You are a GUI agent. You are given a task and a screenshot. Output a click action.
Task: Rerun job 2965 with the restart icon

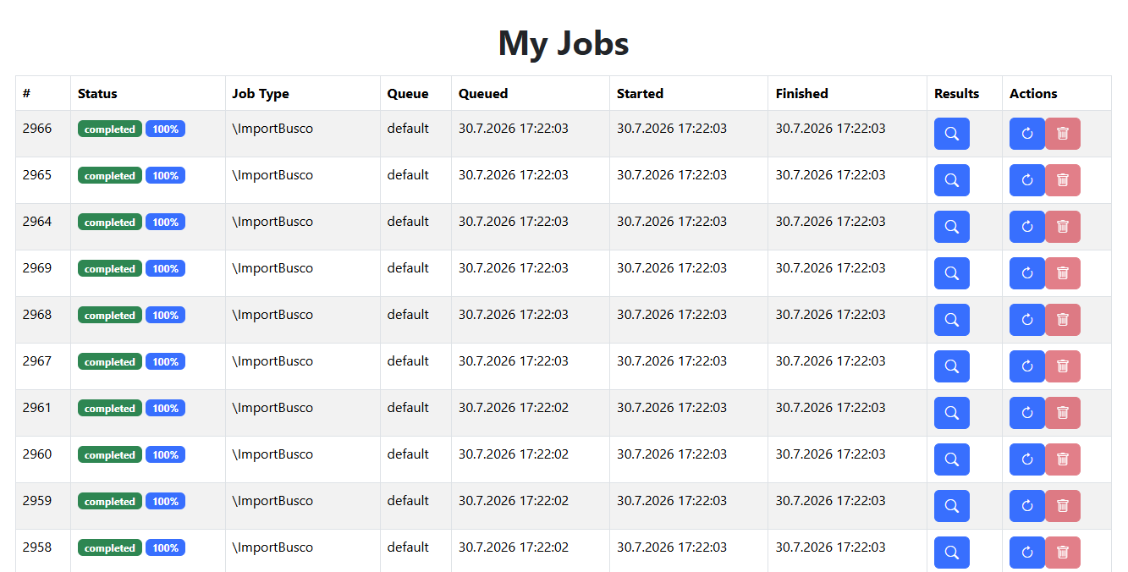pos(1027,180)
